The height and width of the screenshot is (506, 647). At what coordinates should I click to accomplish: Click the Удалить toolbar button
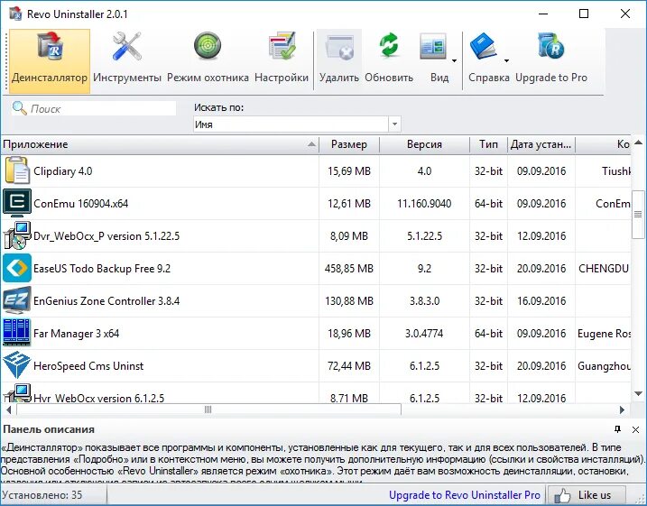tap(339, 60)
